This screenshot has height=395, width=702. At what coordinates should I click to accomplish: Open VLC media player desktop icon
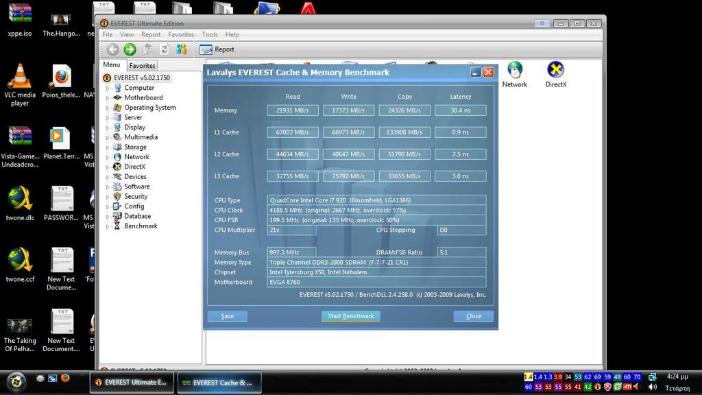[x=20, y=85]
